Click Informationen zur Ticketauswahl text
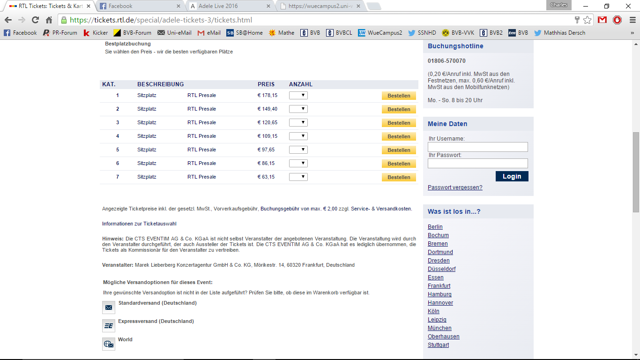The image size is (640, 360). tap(139, 224)
